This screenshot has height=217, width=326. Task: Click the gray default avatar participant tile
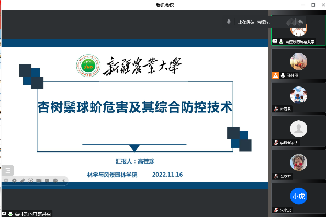pyautogui.click(x=298, y=128)
